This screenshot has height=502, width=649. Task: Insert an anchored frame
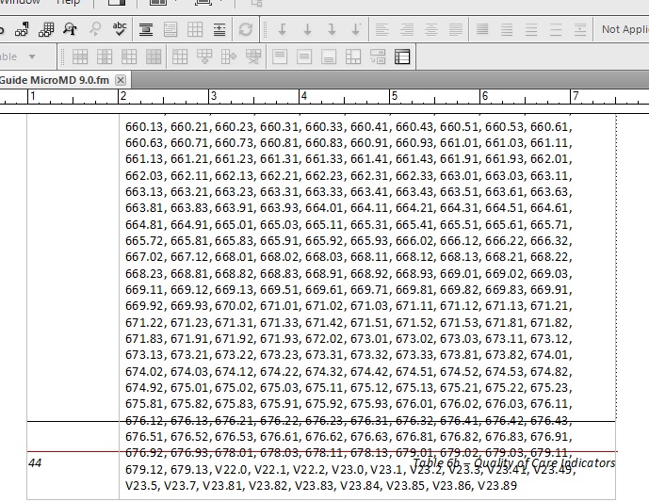[146, 29]
